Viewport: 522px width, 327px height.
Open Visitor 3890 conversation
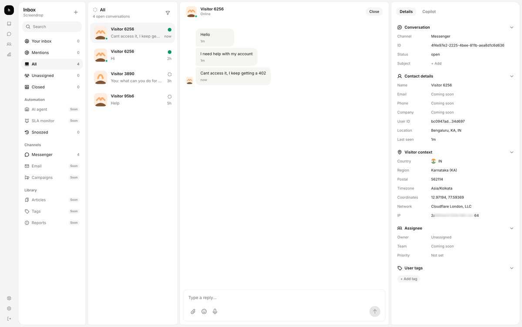point(132,77)
